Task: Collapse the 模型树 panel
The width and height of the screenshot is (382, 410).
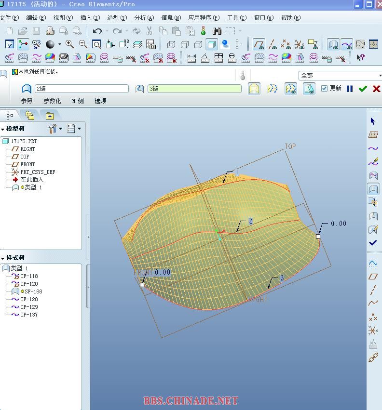Action: (3, 129)
